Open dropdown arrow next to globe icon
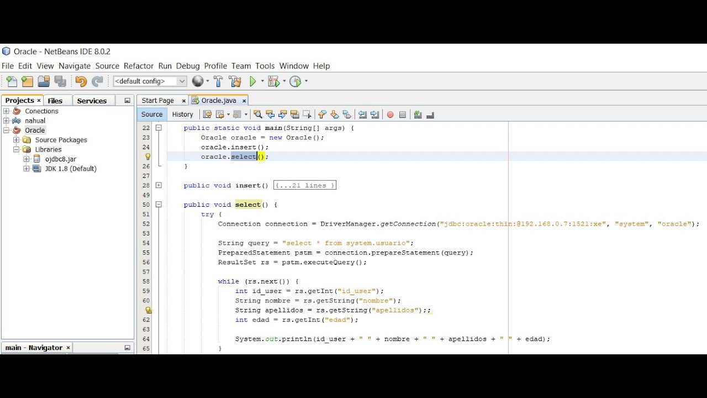707x398 pixels. click(208, 81)
